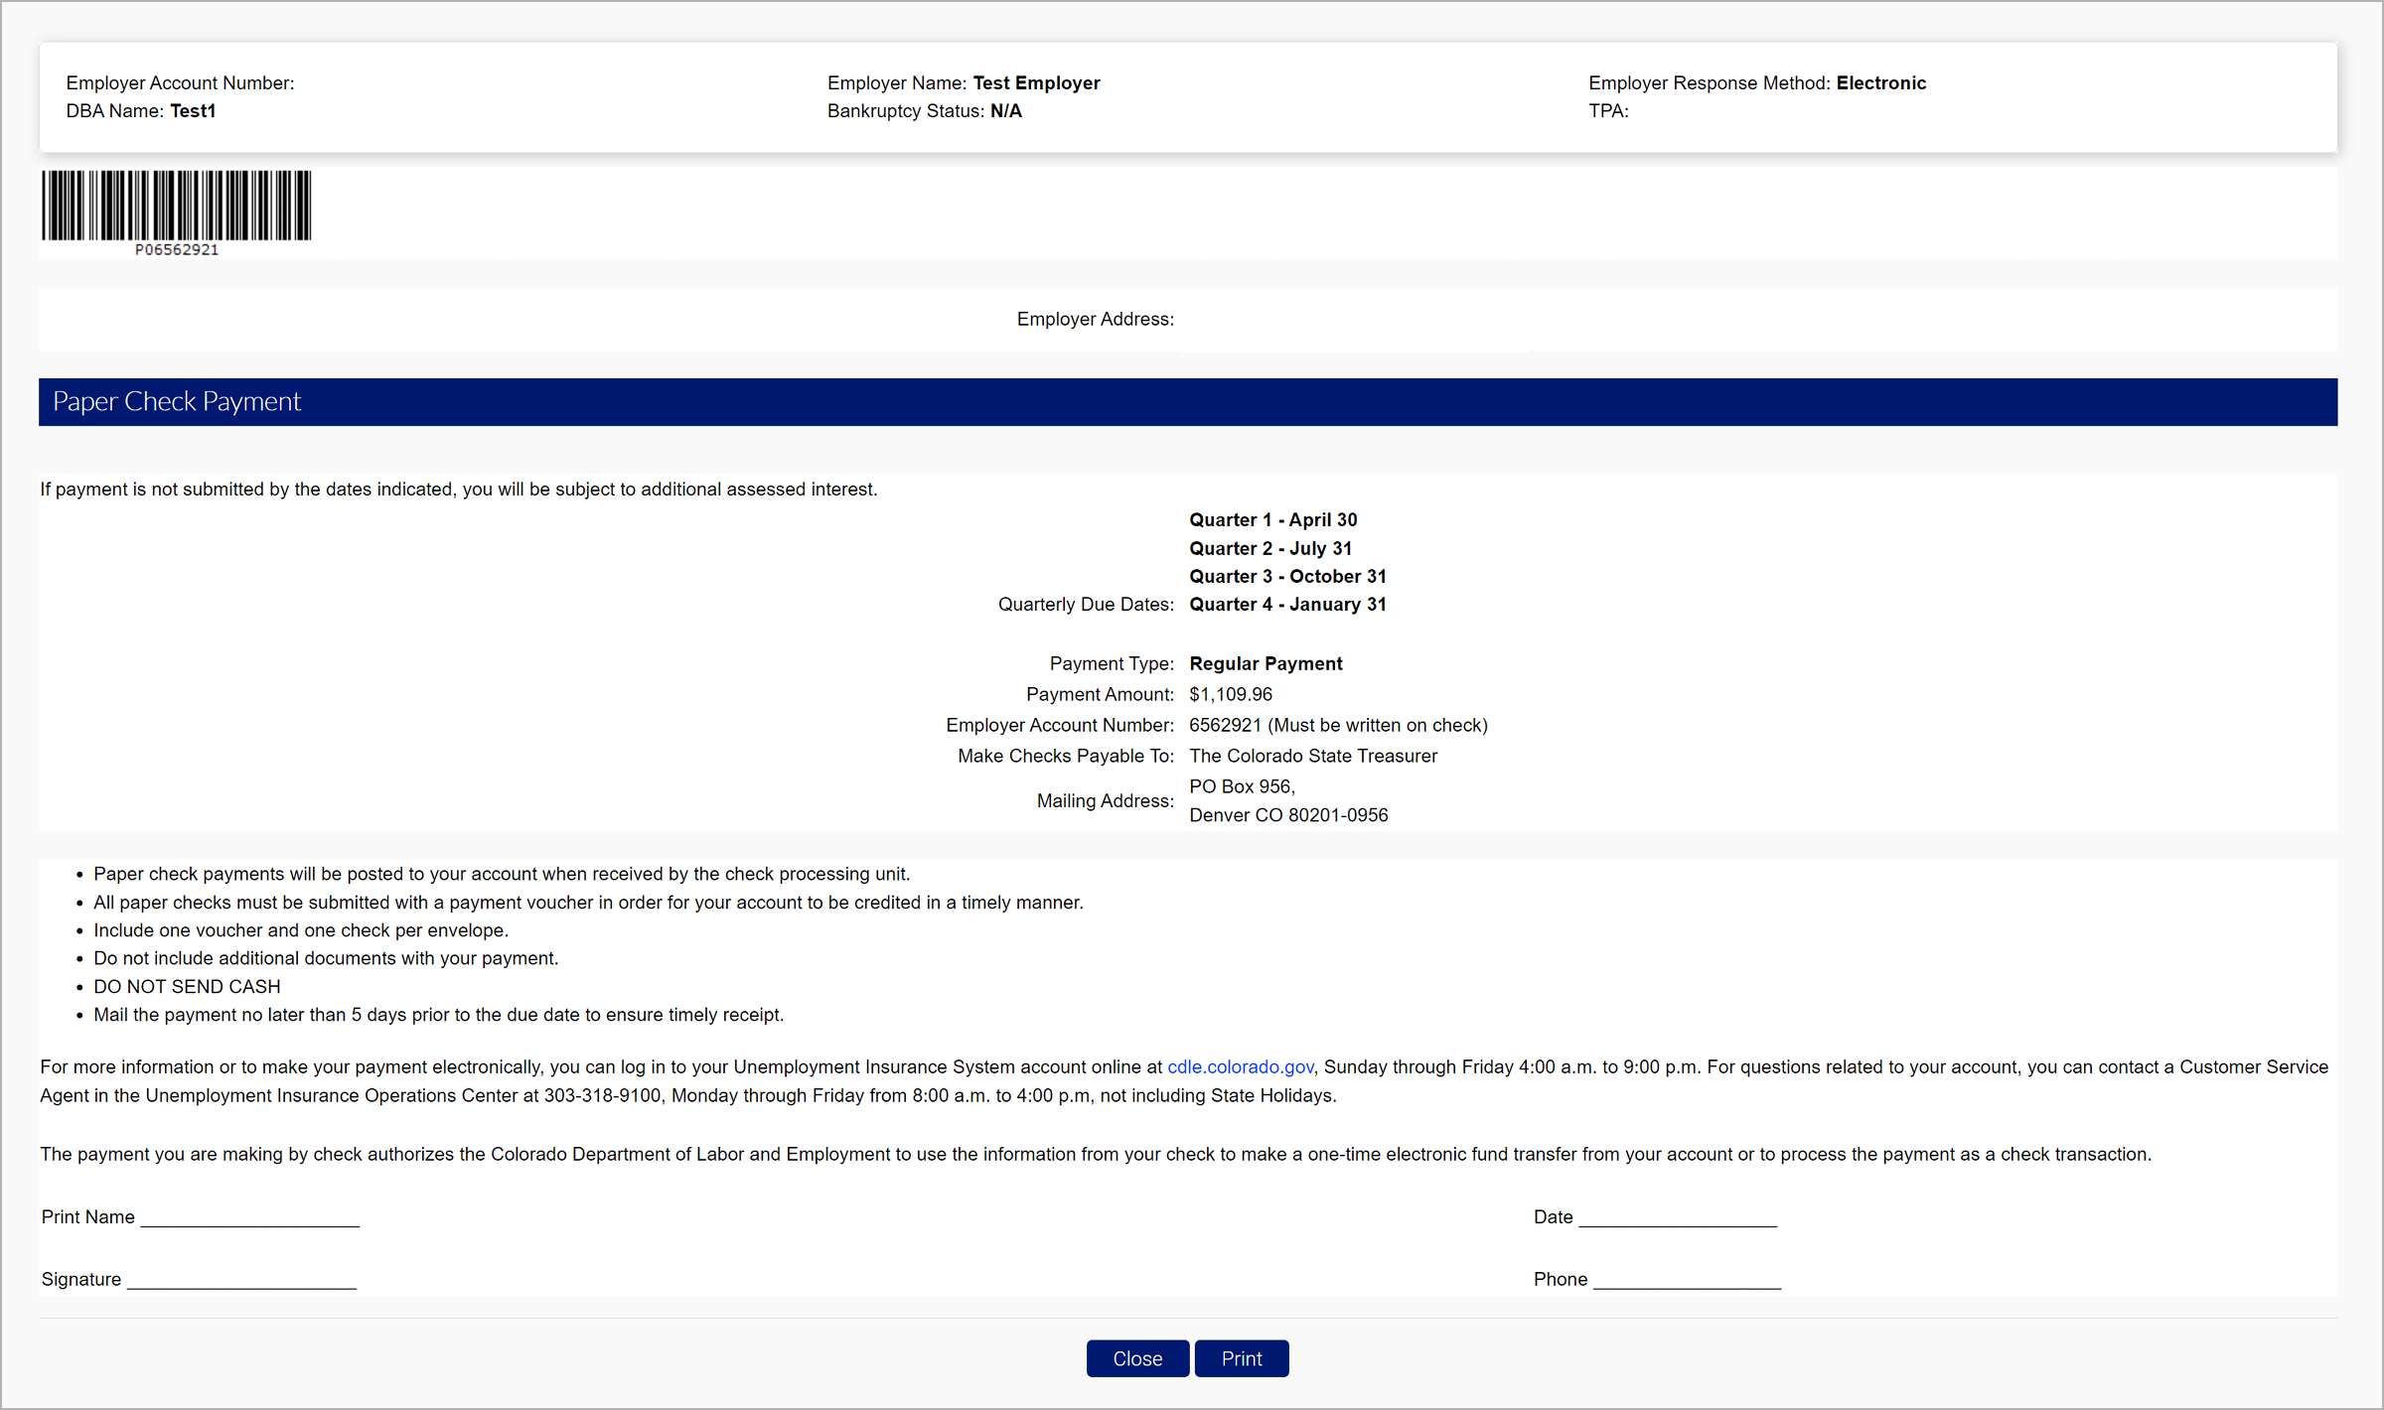Click the Quarter 4 - January 31 due date
Screen dimensions: 2384x1410
point(1287,605)
